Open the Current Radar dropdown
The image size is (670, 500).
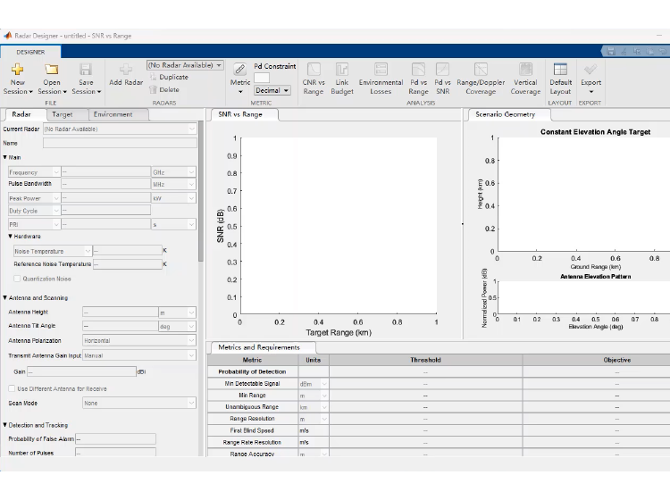point(120,129)
